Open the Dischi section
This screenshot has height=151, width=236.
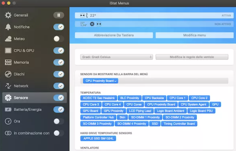[x=19, y=74]
